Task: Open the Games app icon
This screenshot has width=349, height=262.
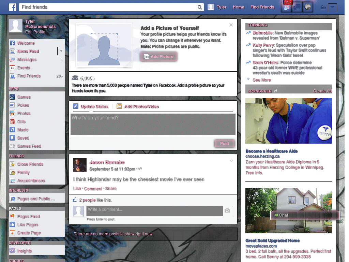Action: pos(12,97)
